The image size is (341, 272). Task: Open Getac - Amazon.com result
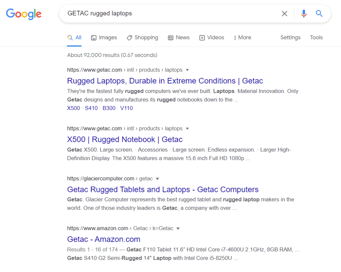[104, 239]
